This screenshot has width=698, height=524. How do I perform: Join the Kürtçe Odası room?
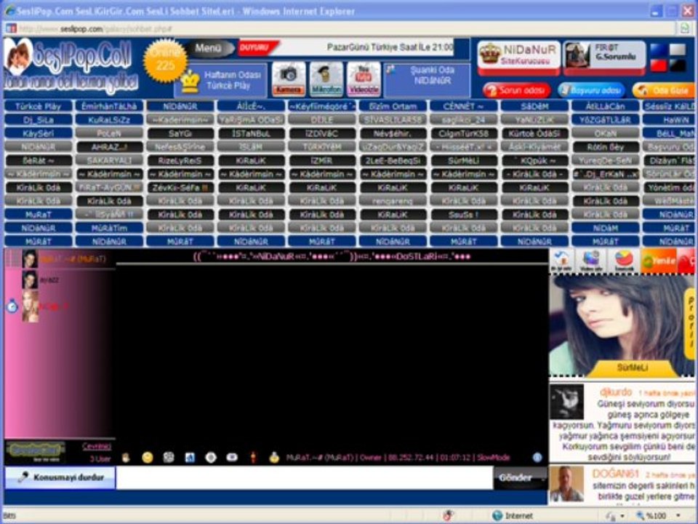pyautogui.click(x=534, y=132)
